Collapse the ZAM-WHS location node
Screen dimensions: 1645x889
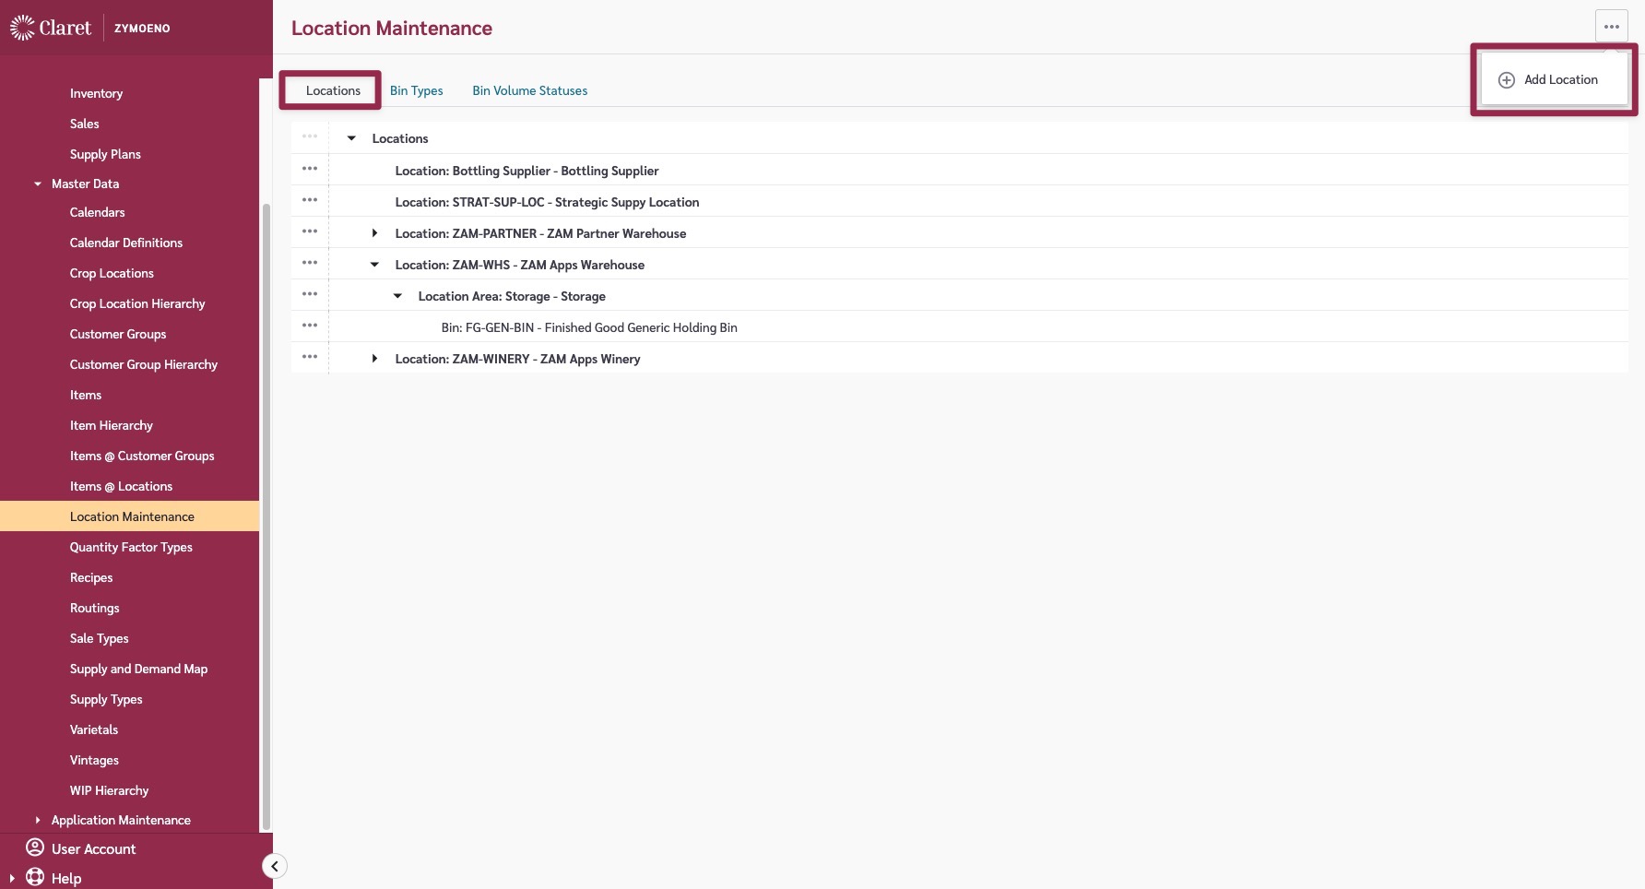point(374,265)
